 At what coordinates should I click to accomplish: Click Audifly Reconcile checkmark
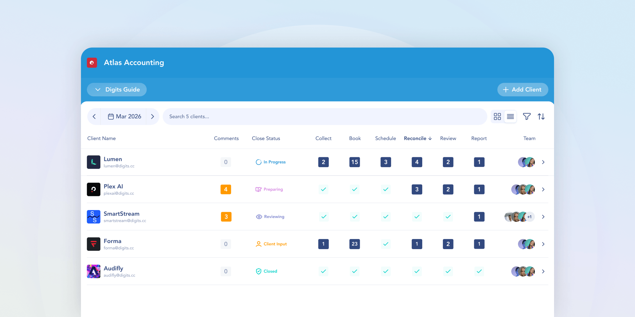(x=417, y=271)
